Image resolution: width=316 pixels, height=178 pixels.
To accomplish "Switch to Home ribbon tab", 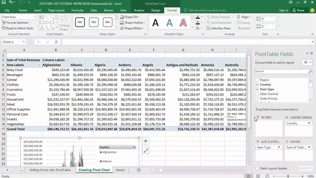I will (23, 10).
